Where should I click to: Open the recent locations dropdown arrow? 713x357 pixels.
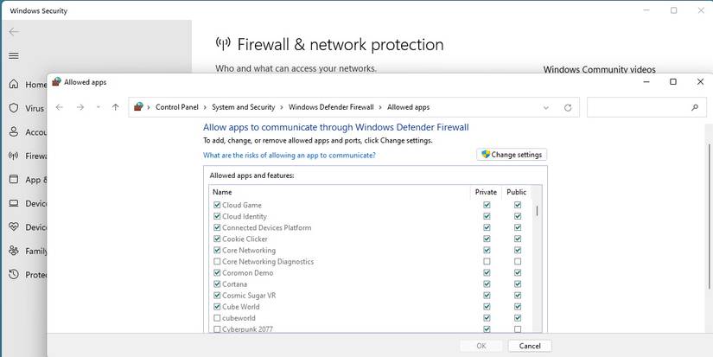coord(98,107)
